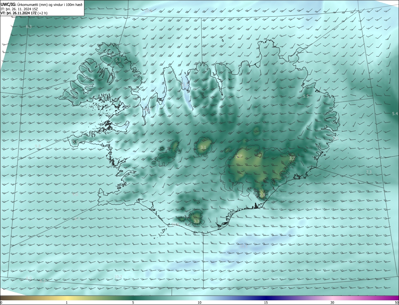Click the '9.9' value in the southwest corner
Image resolution: width=399 pixels, height=305 pixels.
(x=29, y=278)
